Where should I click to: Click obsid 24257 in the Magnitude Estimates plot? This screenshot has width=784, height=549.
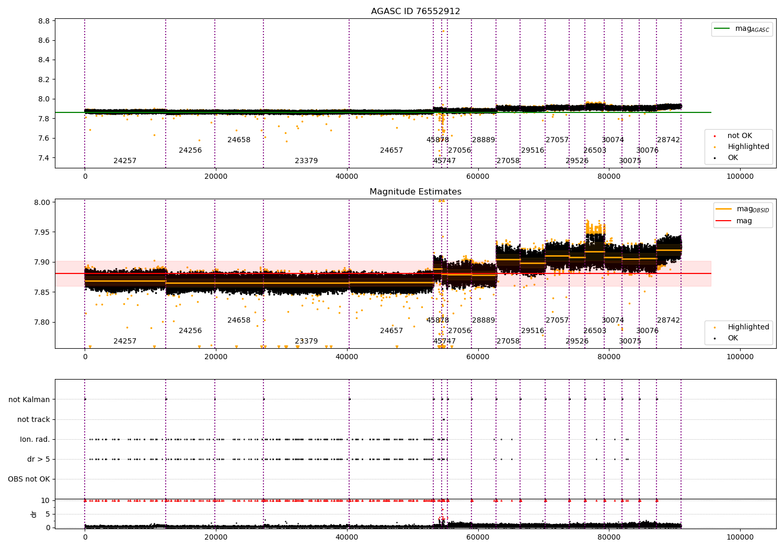(x=125, y=341)
